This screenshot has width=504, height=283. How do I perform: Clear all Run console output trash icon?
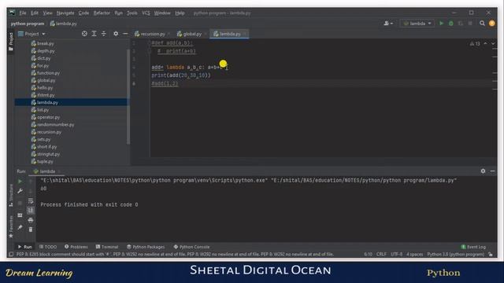click(31, 230)
